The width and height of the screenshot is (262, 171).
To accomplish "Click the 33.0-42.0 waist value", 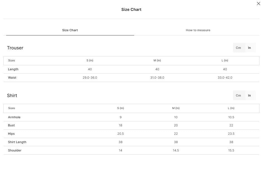I will (225, 78).
